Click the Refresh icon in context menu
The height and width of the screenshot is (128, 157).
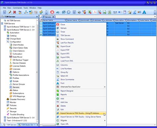(x=58, y=28)
